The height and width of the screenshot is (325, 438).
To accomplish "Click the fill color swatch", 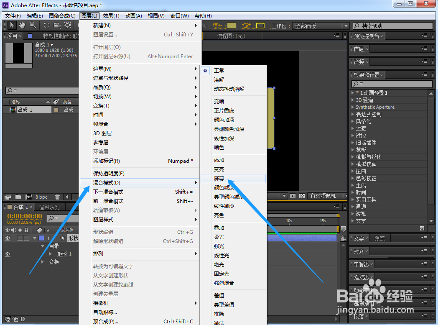I will (x=232, y=26).
